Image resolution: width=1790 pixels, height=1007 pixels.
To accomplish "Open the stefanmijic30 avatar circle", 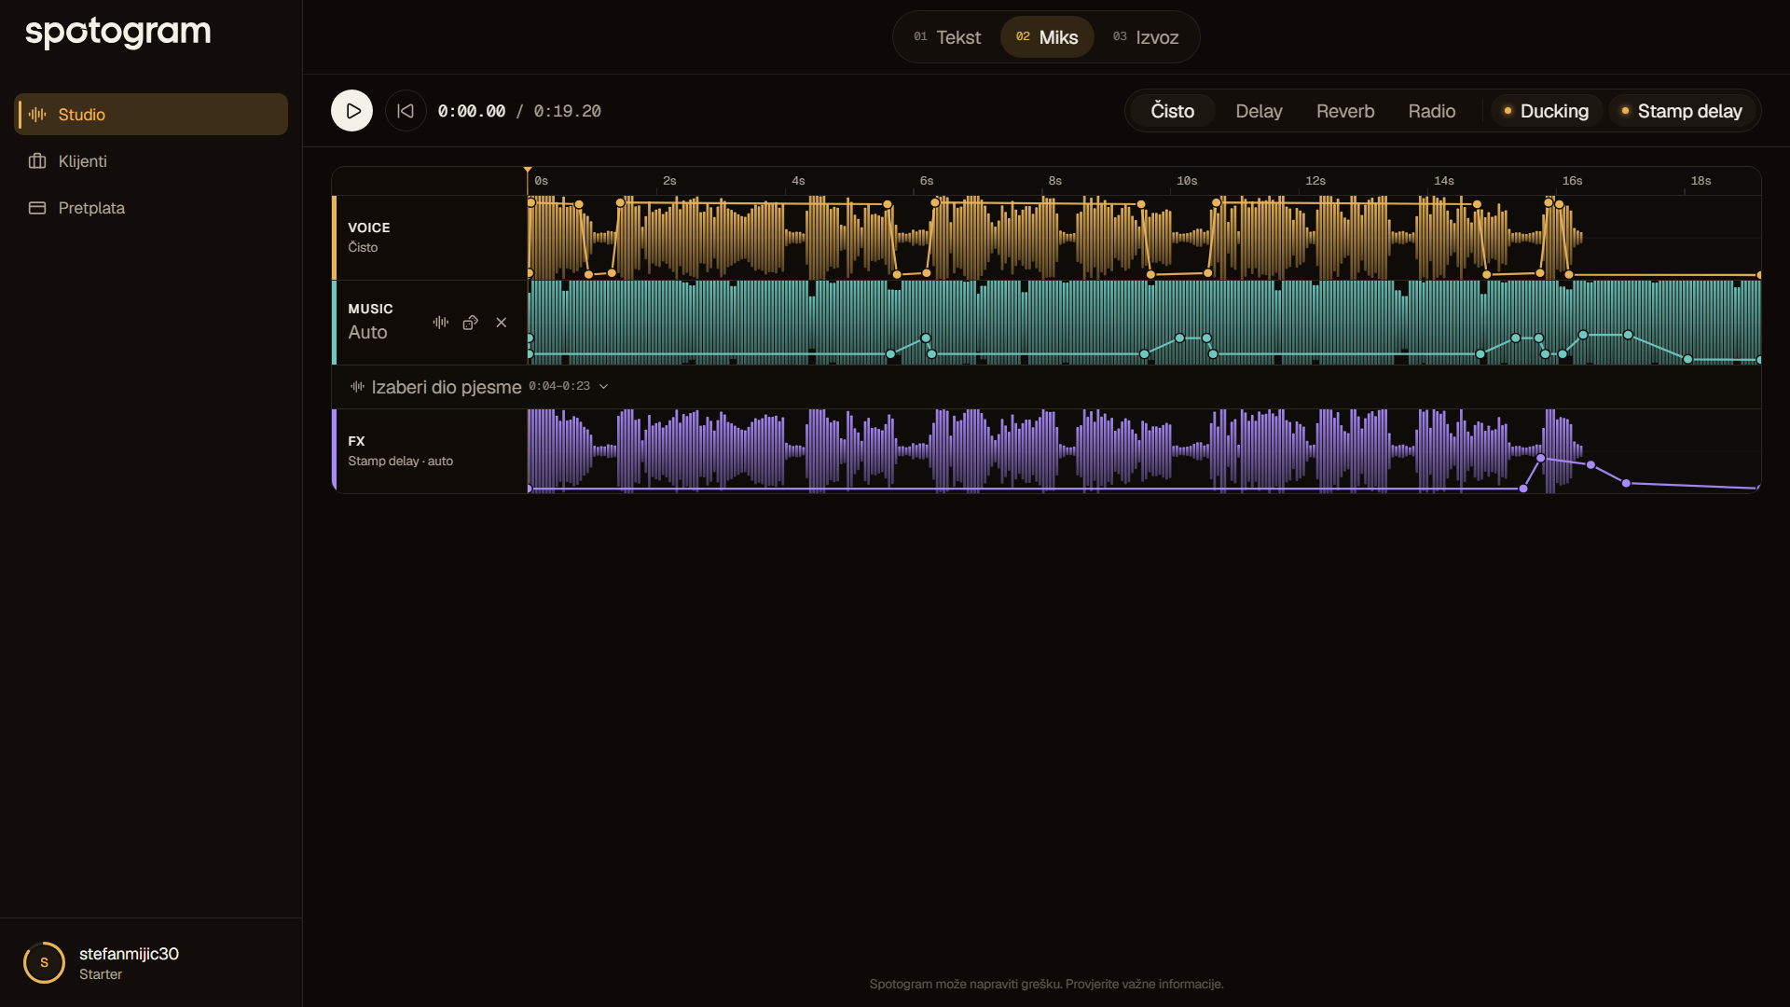I will [44, 963].
